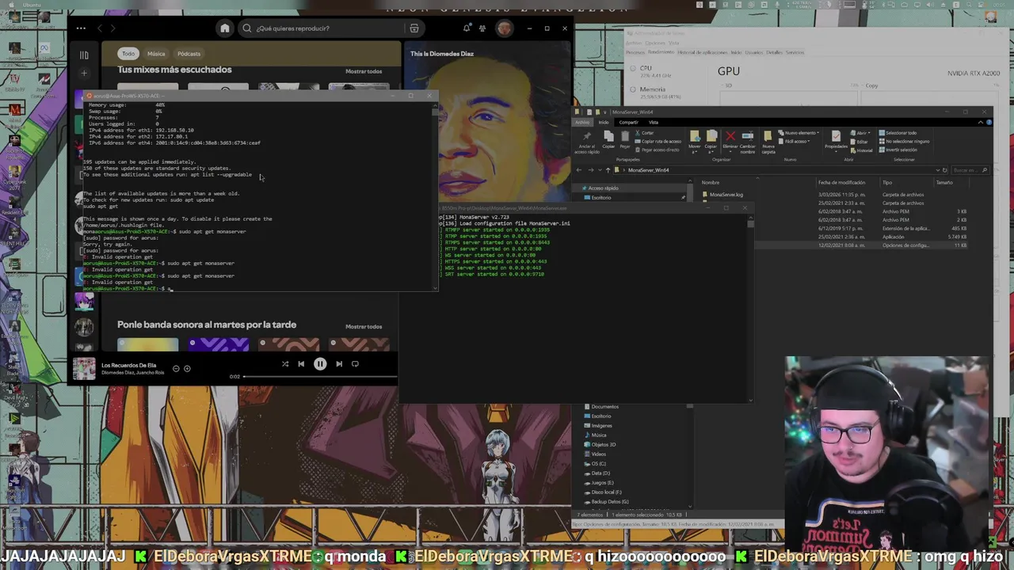
Task: Refresh the MonaServer_Win64 folder
Action: pos(945,170)
